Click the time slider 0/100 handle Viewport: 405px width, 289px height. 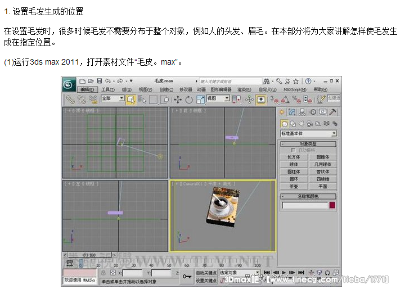pos(89,255)
